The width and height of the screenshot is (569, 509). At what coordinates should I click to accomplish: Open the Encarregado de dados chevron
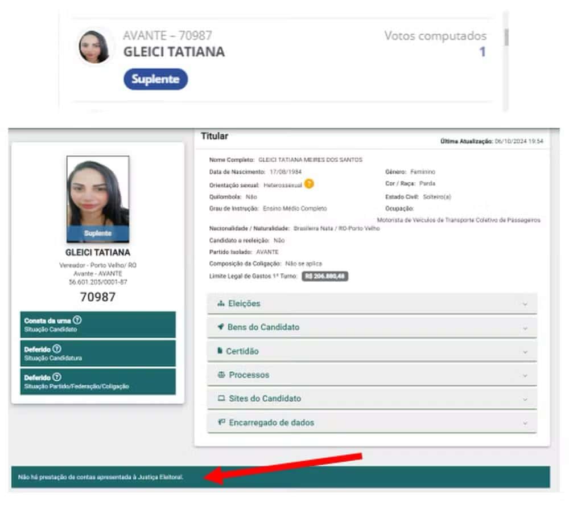[x=525, y=424]
